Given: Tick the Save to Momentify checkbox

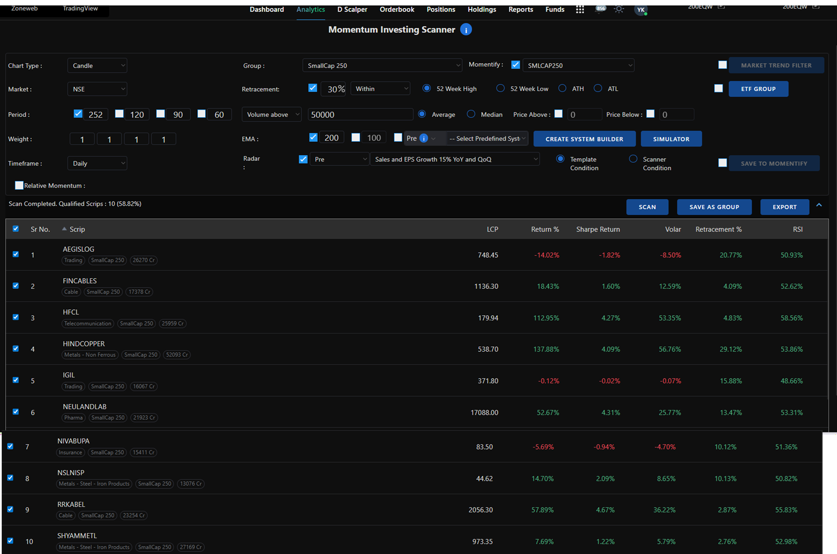Looking at the screenshot, I should (722, 163).
